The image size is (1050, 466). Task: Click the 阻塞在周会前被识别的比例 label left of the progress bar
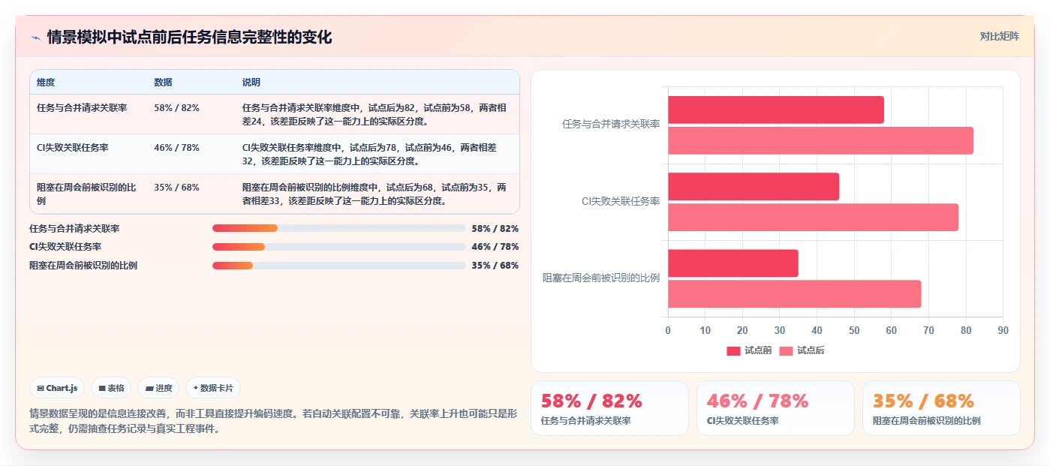tap(83, 266)
